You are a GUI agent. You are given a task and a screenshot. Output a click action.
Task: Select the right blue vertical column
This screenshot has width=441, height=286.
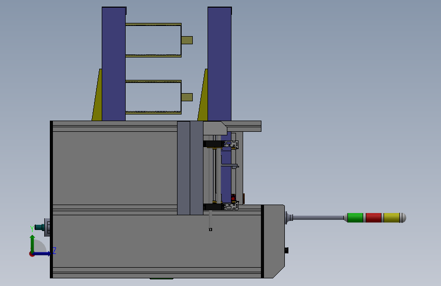tap(219, 64)
